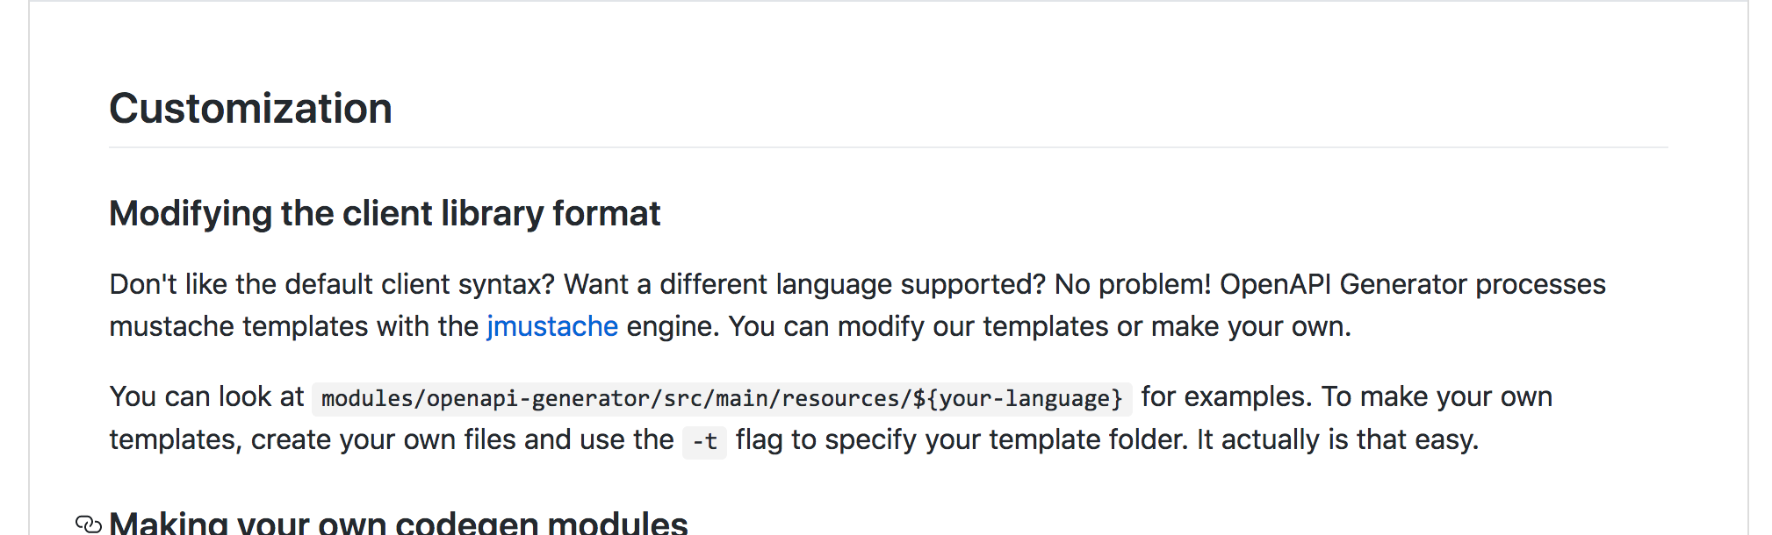Click the -t flag code snippet
This screenshot has height=535, width=1772.
pyautogui.click(x=704, y=441)
